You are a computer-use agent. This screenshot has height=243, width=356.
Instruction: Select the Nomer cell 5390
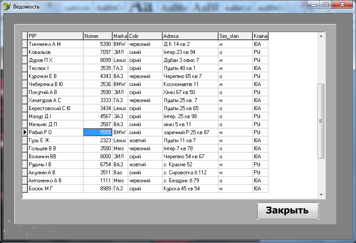[x=98, y=44]
